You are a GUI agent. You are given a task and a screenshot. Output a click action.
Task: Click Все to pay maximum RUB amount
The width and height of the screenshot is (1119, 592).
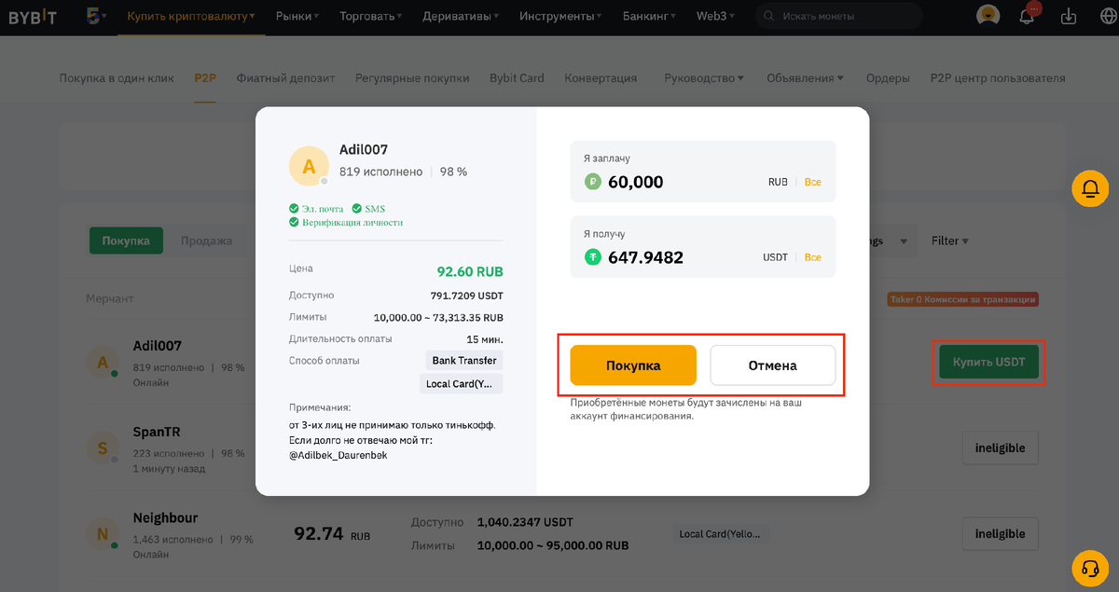pos(812,182)
